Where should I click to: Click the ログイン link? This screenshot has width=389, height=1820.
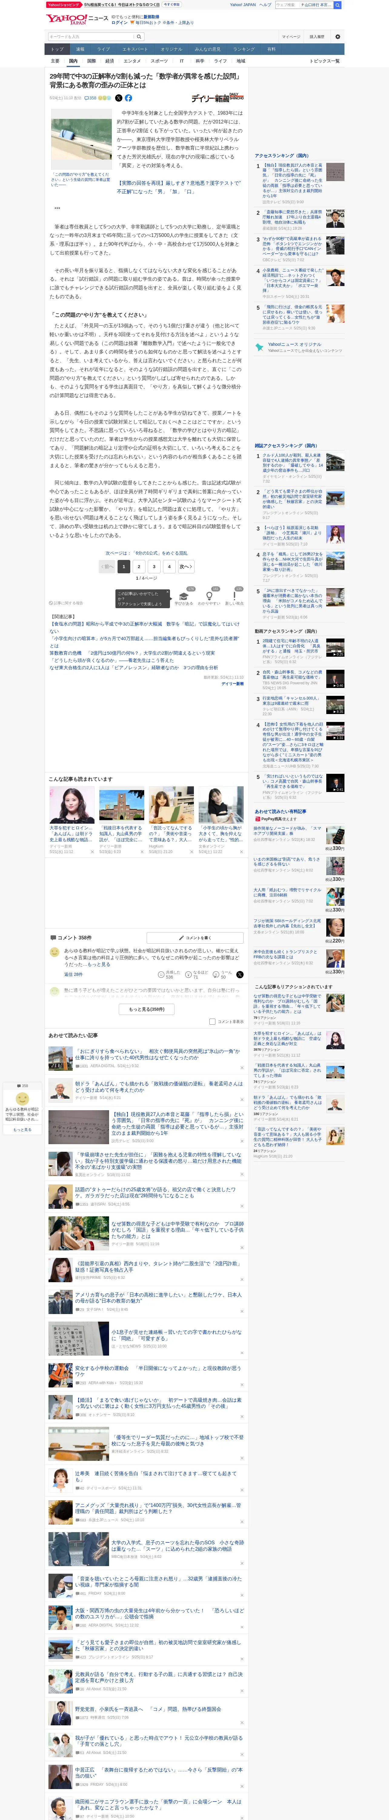119,23
